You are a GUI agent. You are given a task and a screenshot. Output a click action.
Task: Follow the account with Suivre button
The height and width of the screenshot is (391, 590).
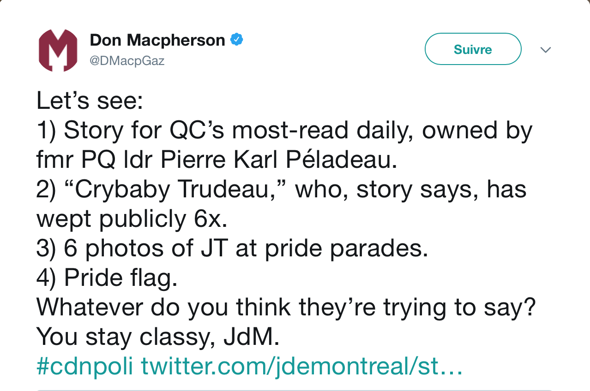(473, 49)
